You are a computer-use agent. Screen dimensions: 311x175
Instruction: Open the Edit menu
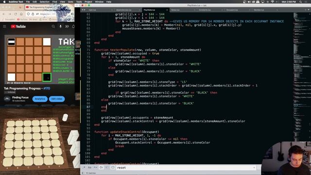click(35, 2)
